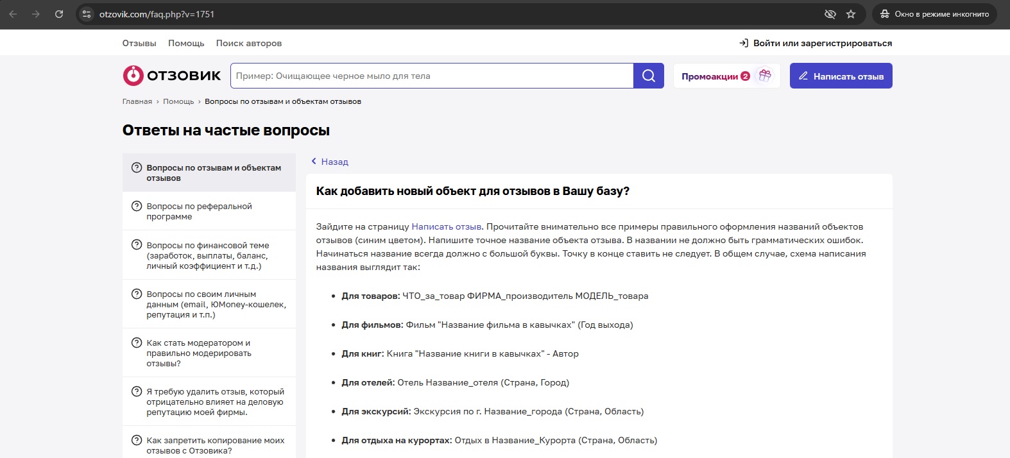1010x458 pixels.
Task: Open 'Вопросы по финансовой теме' section
Action: tap(207, 255)
